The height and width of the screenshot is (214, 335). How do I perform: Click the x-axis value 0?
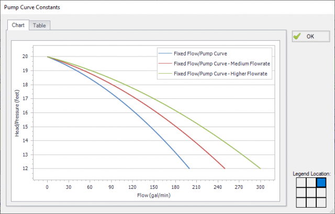click(x=47, y=187)
